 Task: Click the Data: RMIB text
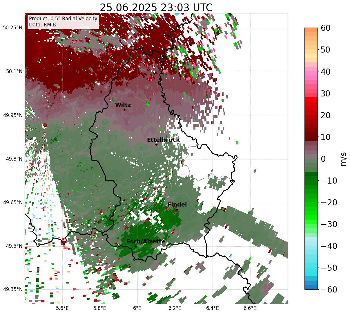tap(42, 25)
